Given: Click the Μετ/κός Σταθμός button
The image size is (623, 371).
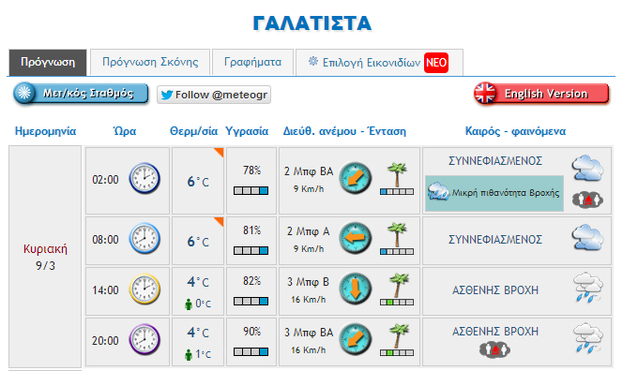Looking at the screenshot, I should pos(81,94).
